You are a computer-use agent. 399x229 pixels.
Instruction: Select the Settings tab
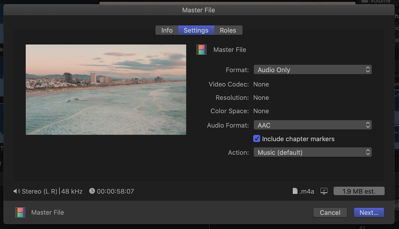pyautogui.click(x=196, y=30)
